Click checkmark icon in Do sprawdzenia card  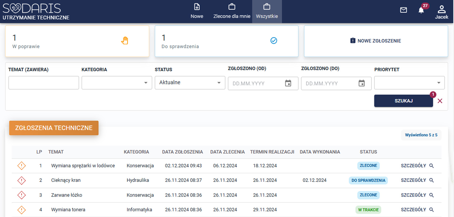point(274,41)
